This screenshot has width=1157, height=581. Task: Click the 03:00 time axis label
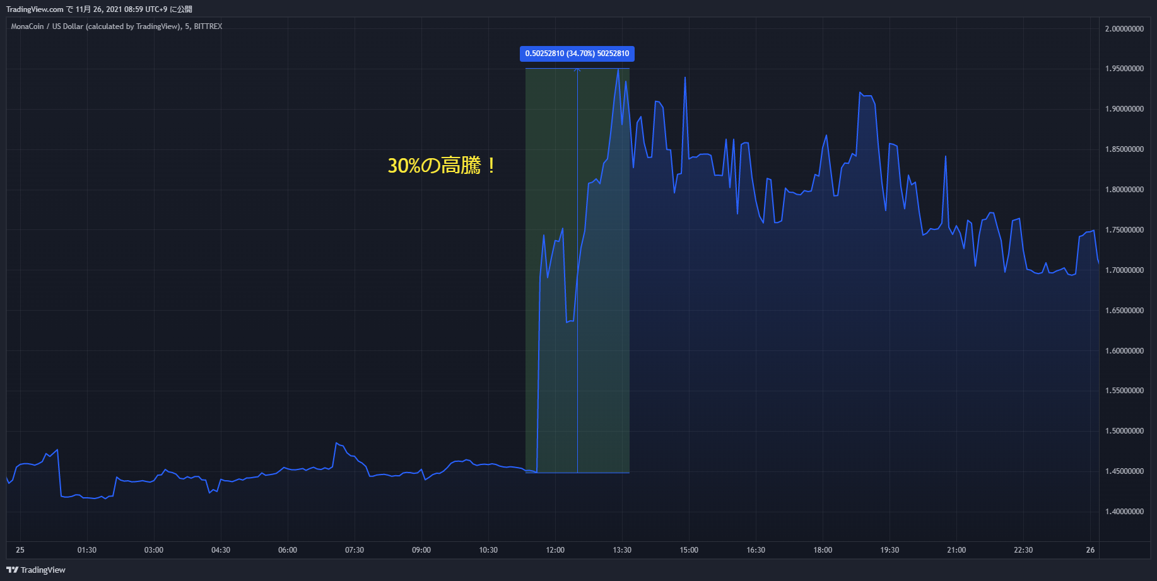tap(154, 550)
